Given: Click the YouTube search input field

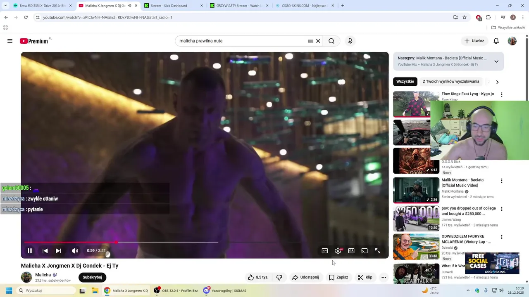Looking at the screenshot, I should pos(242,41).
